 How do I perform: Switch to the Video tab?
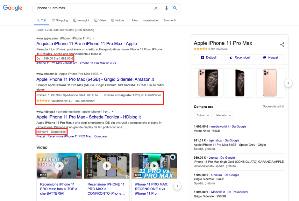click(x=100, y=20)
